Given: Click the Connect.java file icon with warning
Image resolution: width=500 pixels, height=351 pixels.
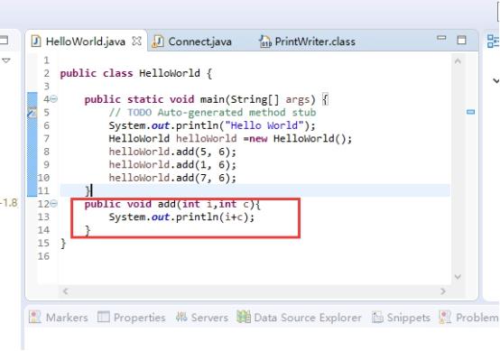Looking at the screenshot, I should 158,42.
